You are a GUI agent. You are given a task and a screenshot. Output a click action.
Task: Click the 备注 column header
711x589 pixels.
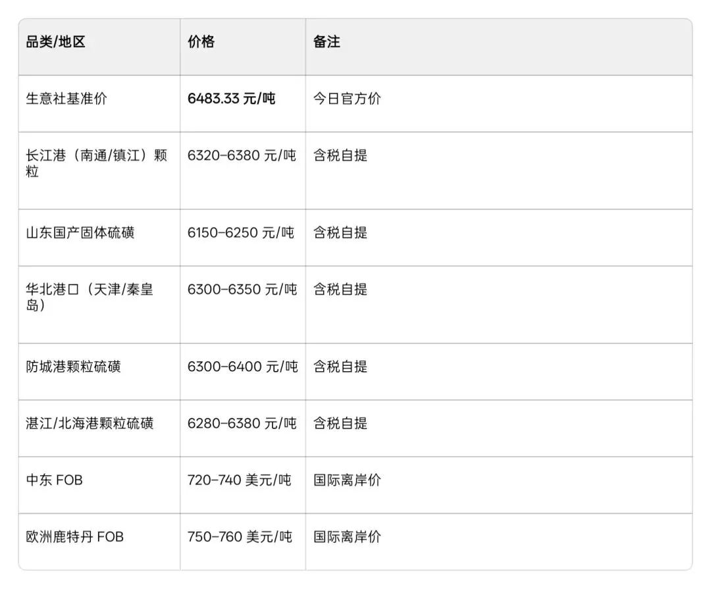tap(327, 42)
